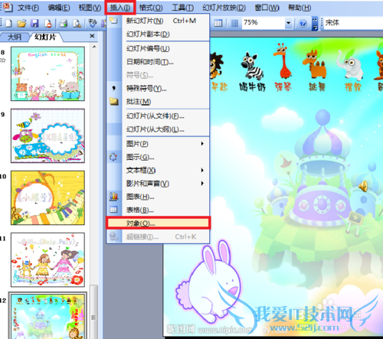This screenshot has height=339, width=383.
Task: Click the show grid toolbar icon
Action: point(234,23)
